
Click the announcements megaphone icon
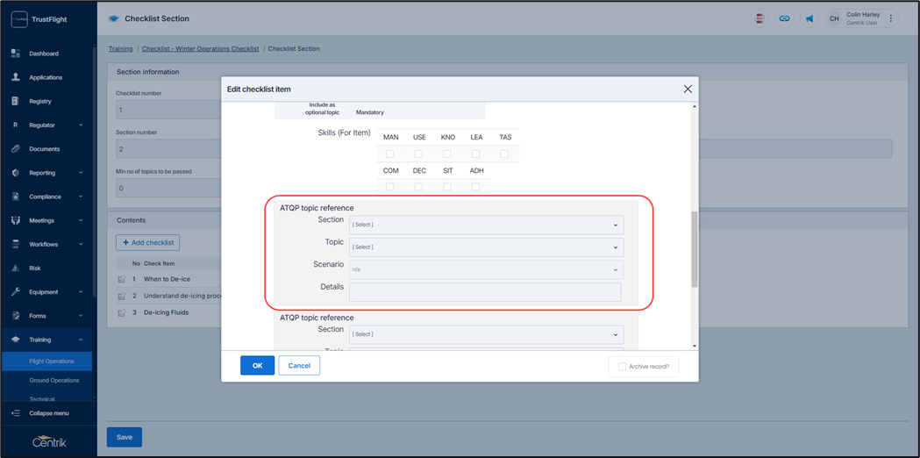pyautogui.click(x=809, y=18)
